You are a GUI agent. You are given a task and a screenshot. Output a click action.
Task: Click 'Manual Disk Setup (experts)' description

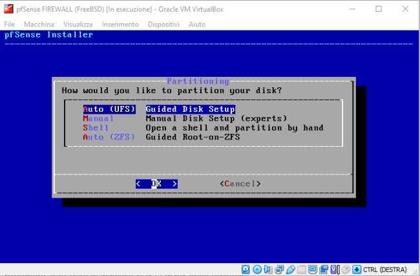point(216,118)
